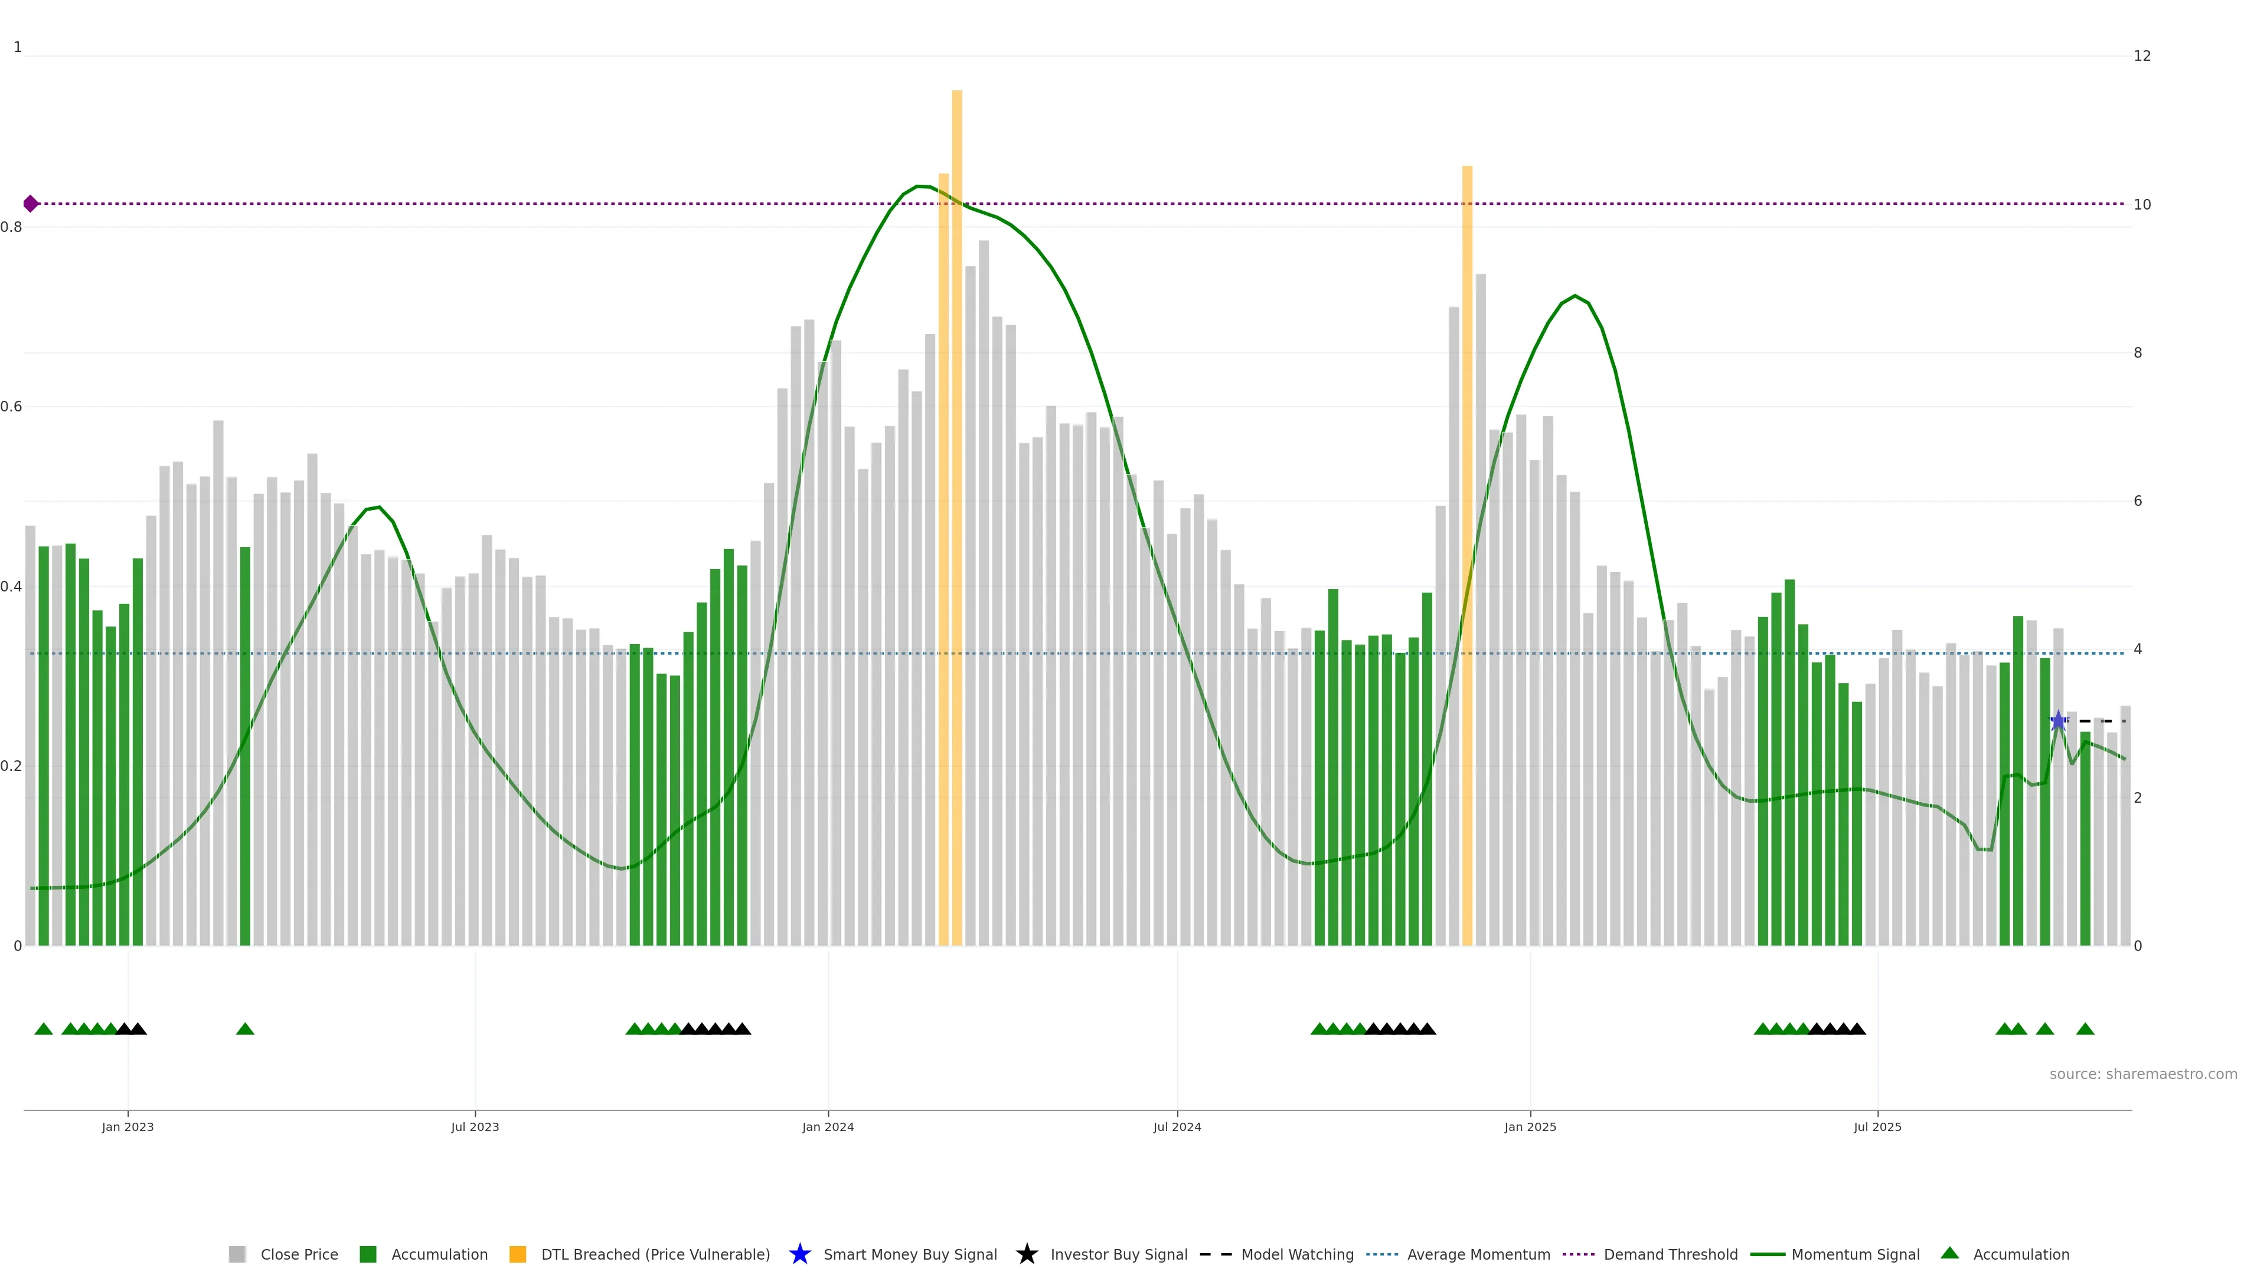Click the blue Smart Money star legend icon
The image size is (2267, 1275).
pos(799,1255)
